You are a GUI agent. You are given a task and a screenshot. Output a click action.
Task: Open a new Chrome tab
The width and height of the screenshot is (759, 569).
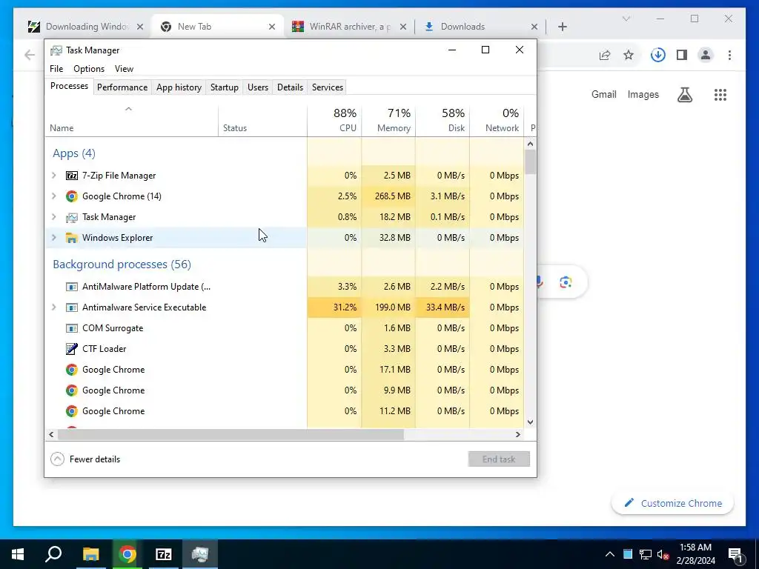click(x=562, y=27)
